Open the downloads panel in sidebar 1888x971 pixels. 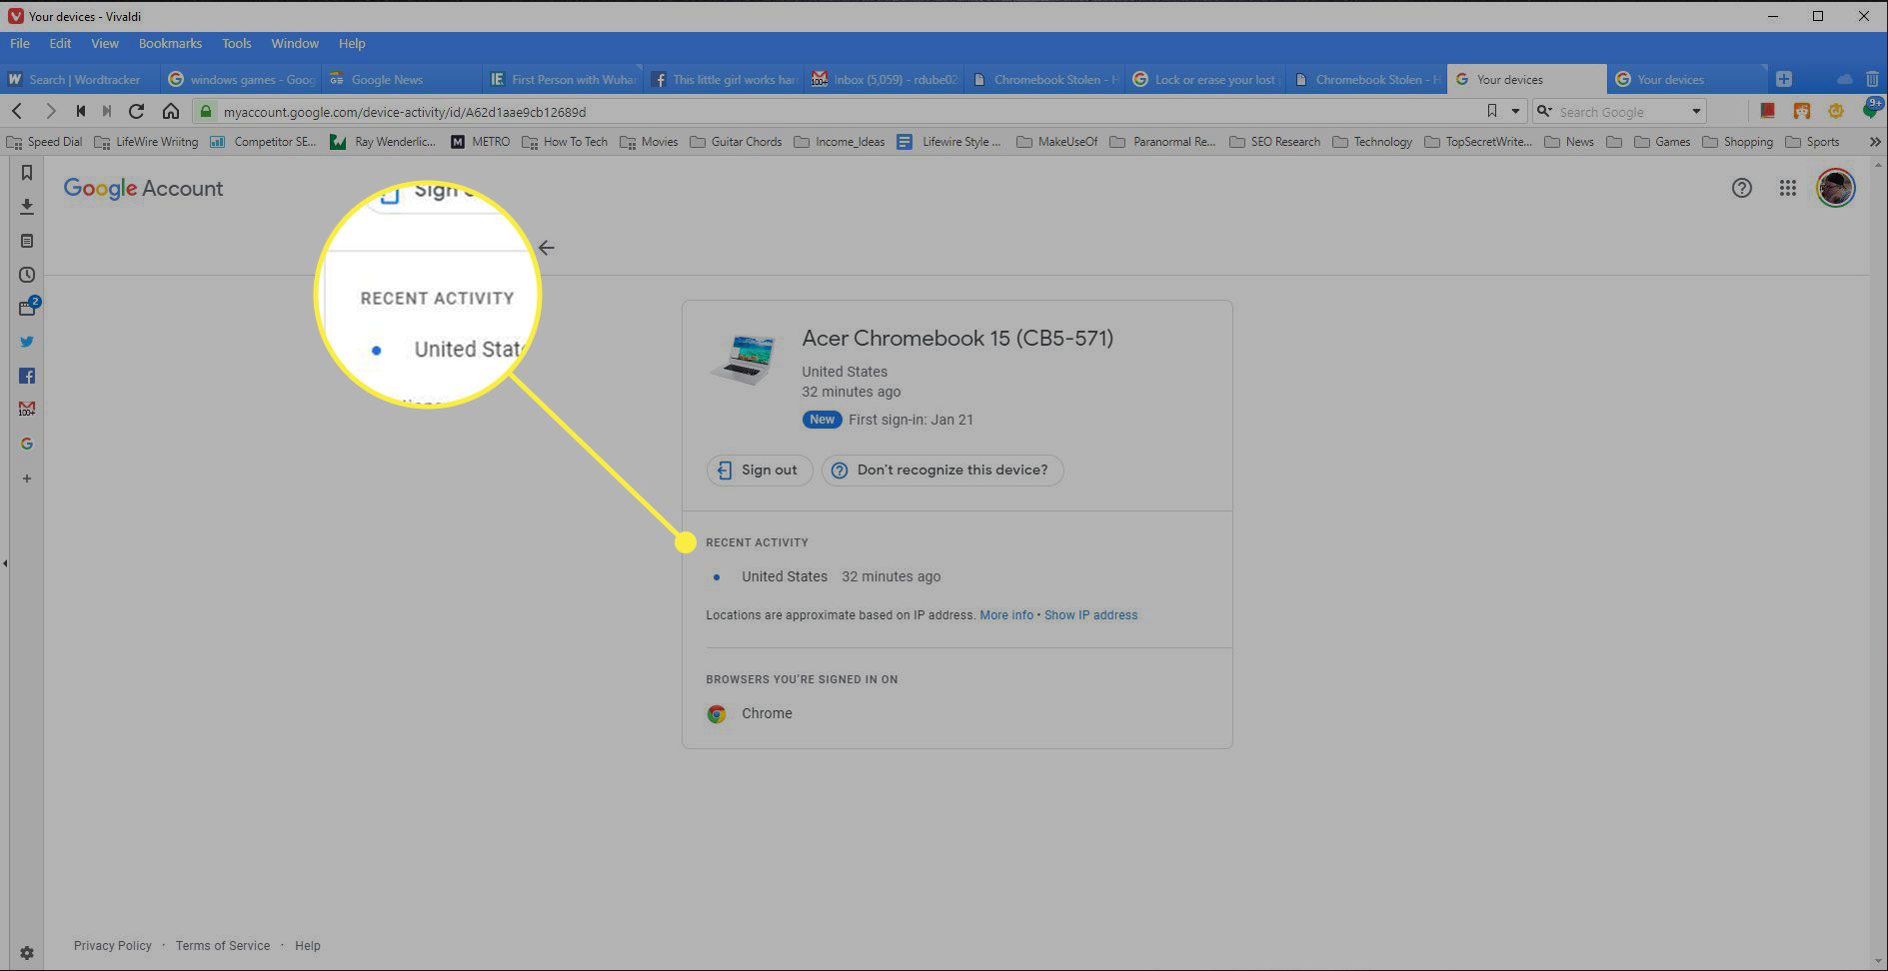coord(27,207)
